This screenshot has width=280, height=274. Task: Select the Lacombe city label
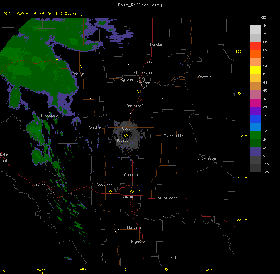tap(146, 62)
